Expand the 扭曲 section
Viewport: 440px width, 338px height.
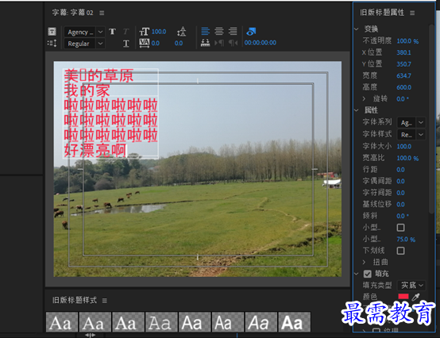[x=364, y=262]
